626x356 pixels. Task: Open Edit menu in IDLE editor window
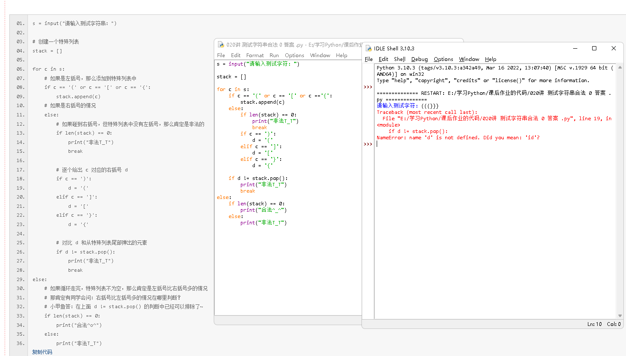click(x=236, y=55)
